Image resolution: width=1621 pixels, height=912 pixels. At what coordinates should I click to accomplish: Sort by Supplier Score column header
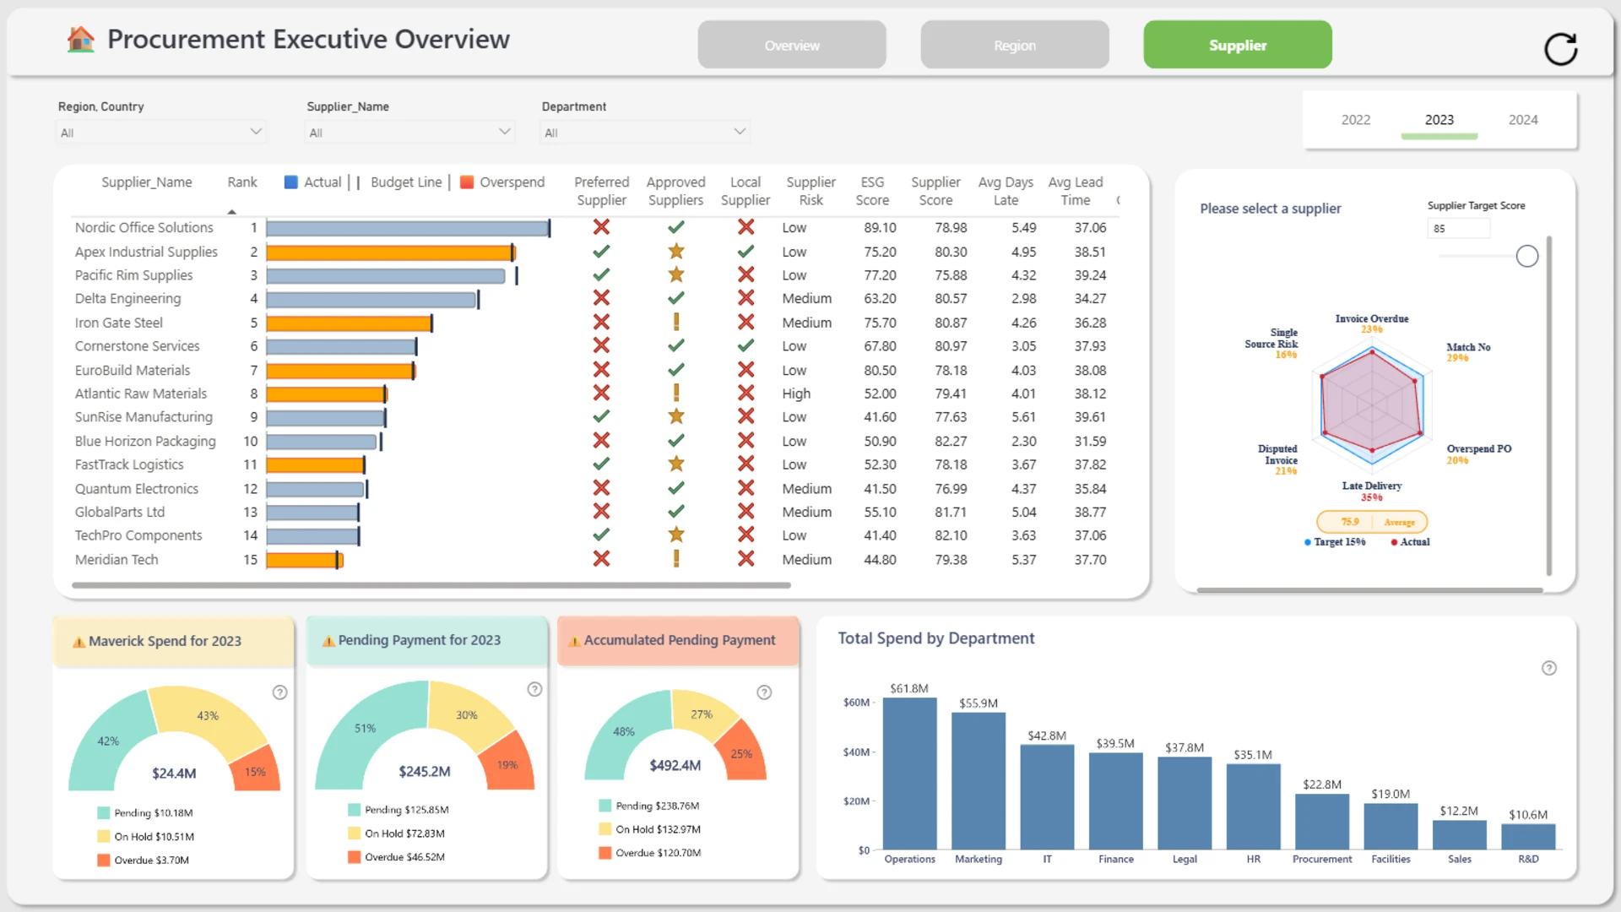click(x=935, y=191)
